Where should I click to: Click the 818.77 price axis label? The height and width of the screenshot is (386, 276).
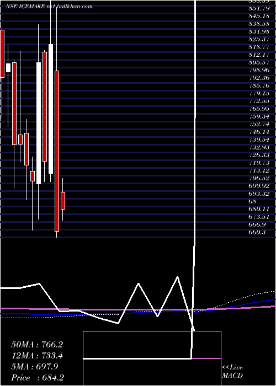(x=259, y=47)
